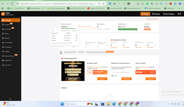Click the info icon beside Ad credit
Image resolution: width=184 pixels, height=107 pixels.
tap(150, 24)
